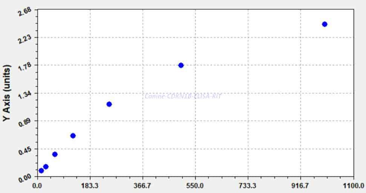Viewport: 366px width, 193px height.
Task: Click the x-axis label "916.7"
Action: coord(301,186)
